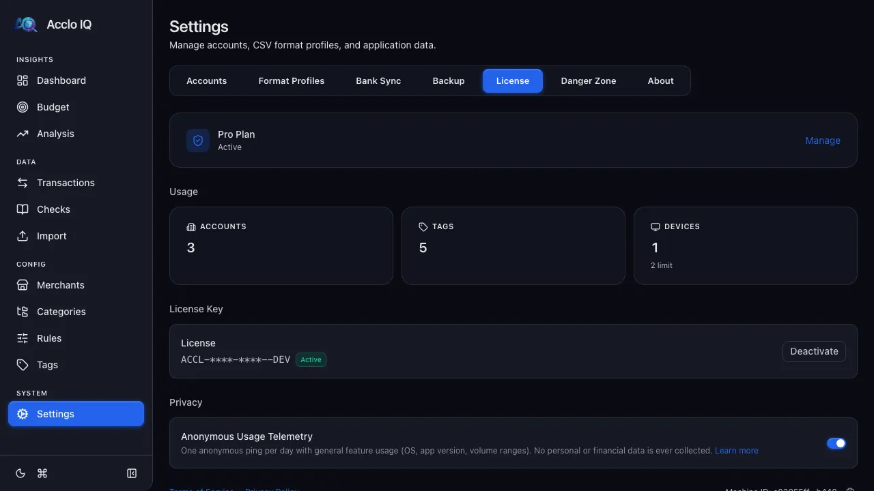
Task: Open Merchants configuration
Action: pos(76,285)
